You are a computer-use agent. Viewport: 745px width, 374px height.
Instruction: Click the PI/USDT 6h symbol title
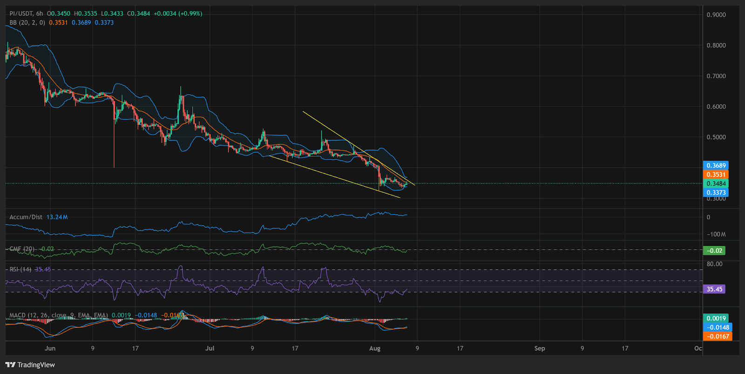[26, 14]
